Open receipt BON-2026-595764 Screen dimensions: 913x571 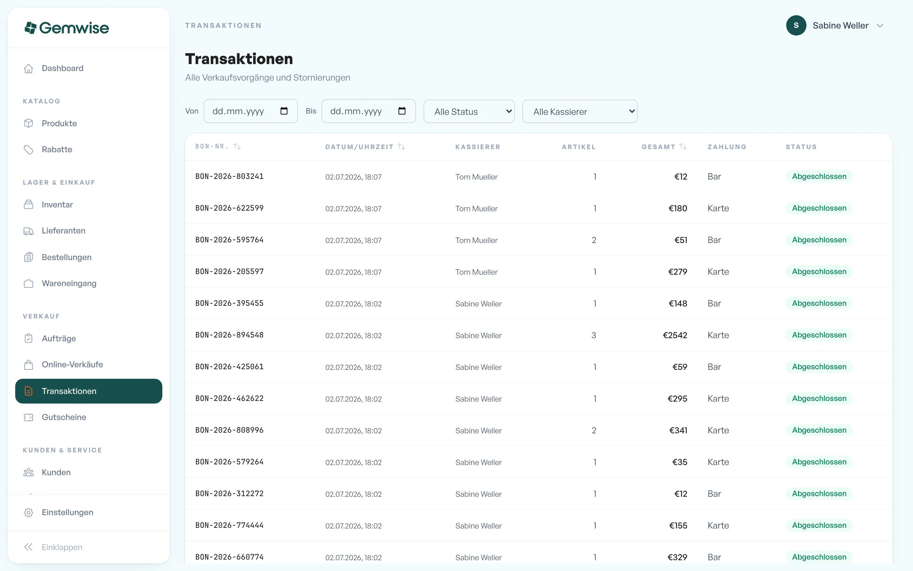(230, 240)
